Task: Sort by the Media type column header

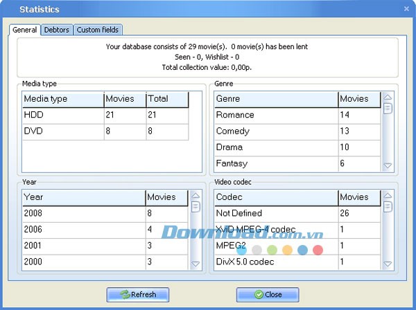Action: (x=62, y=99)
